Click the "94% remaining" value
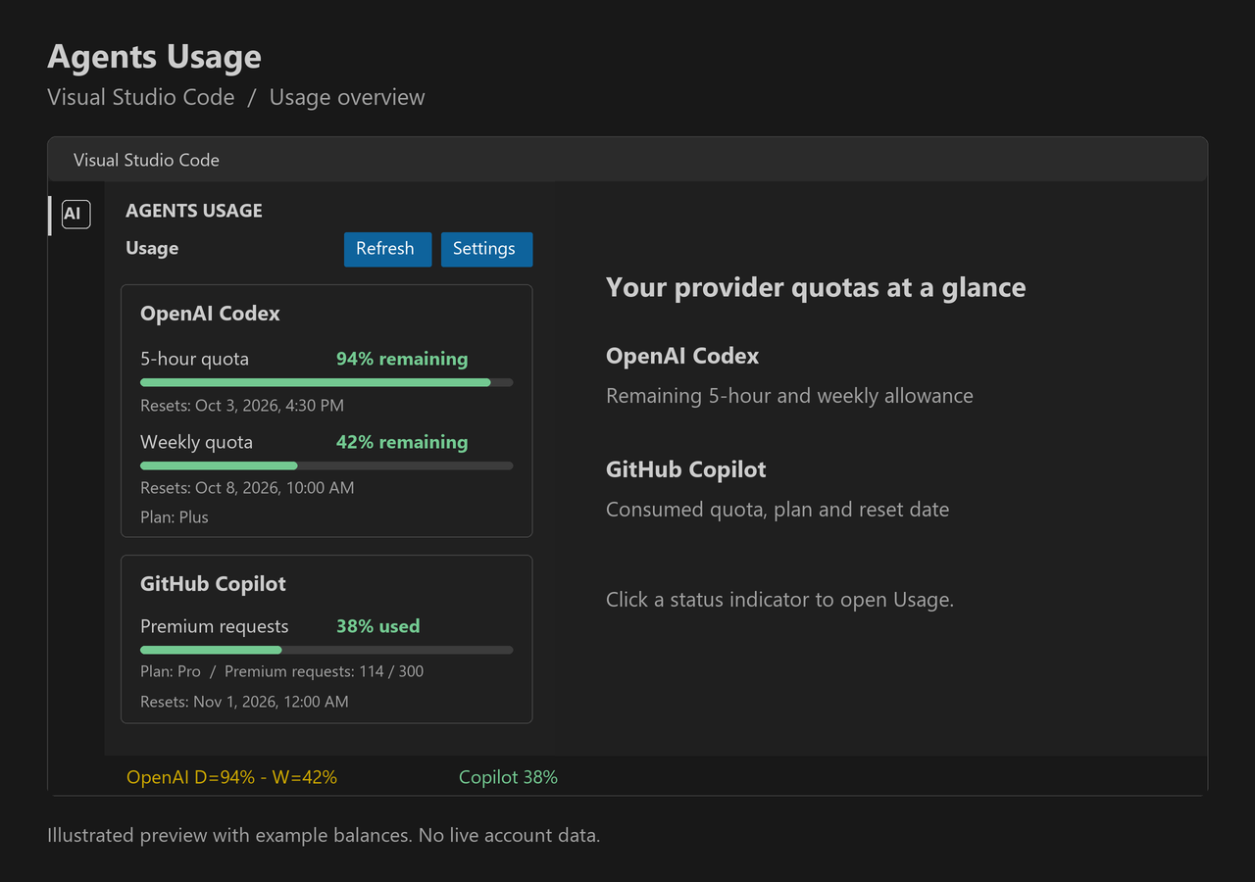1255x882 pixels. [402, 359]
